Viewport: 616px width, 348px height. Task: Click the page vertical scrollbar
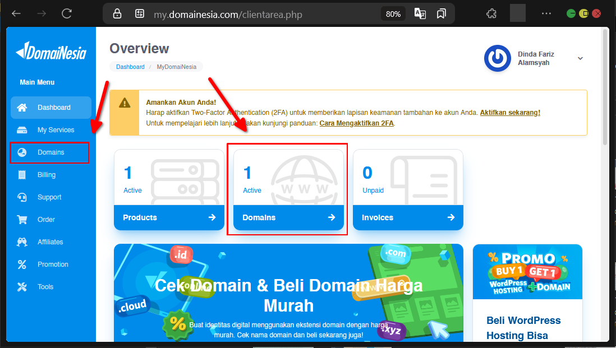[x=605, y=88]
